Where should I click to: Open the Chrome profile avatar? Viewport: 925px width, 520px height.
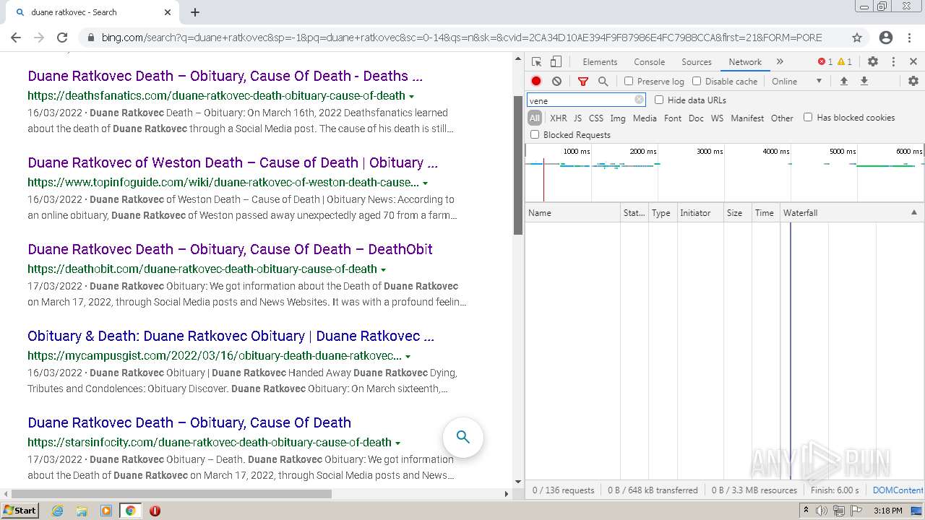(886, 38)
